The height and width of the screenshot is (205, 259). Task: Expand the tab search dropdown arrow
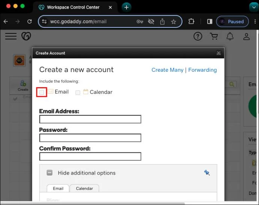[254, 7]
